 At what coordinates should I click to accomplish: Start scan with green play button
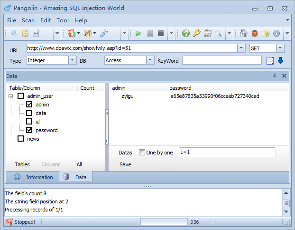tap(138, 33)
